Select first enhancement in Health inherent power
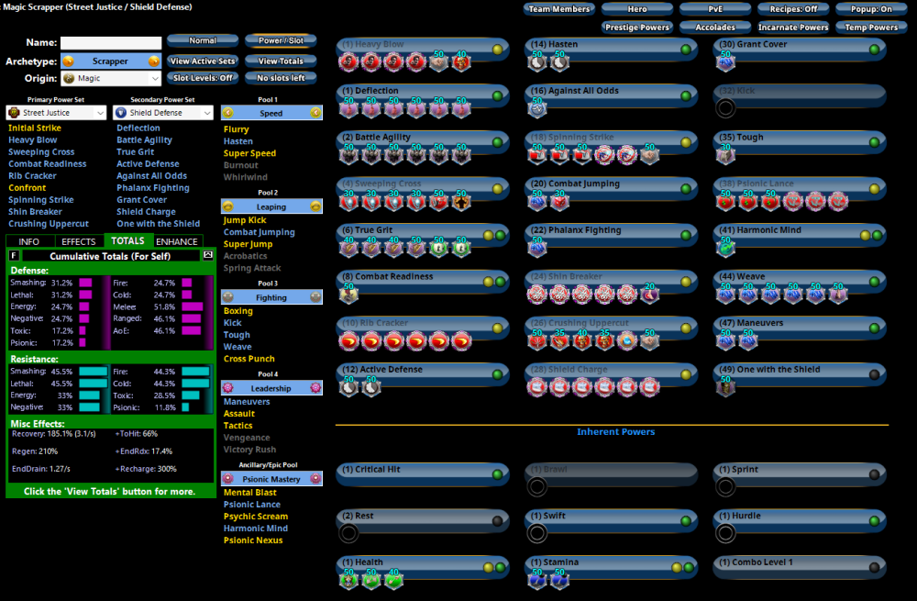 coord(348,580)
